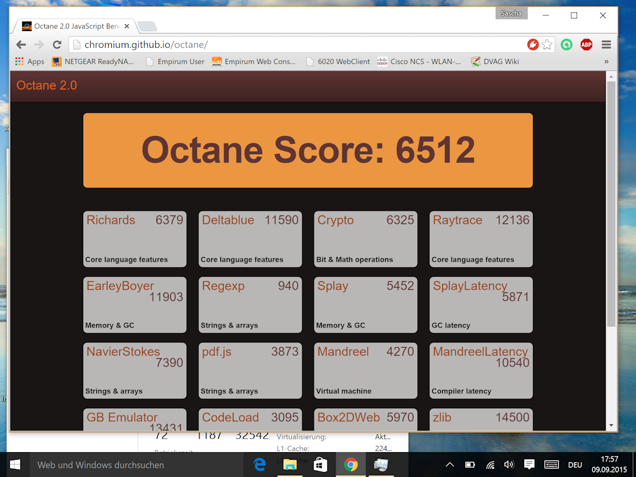Open the Chrome hamburger menu

pyautogui.click(x=606, y=45)
